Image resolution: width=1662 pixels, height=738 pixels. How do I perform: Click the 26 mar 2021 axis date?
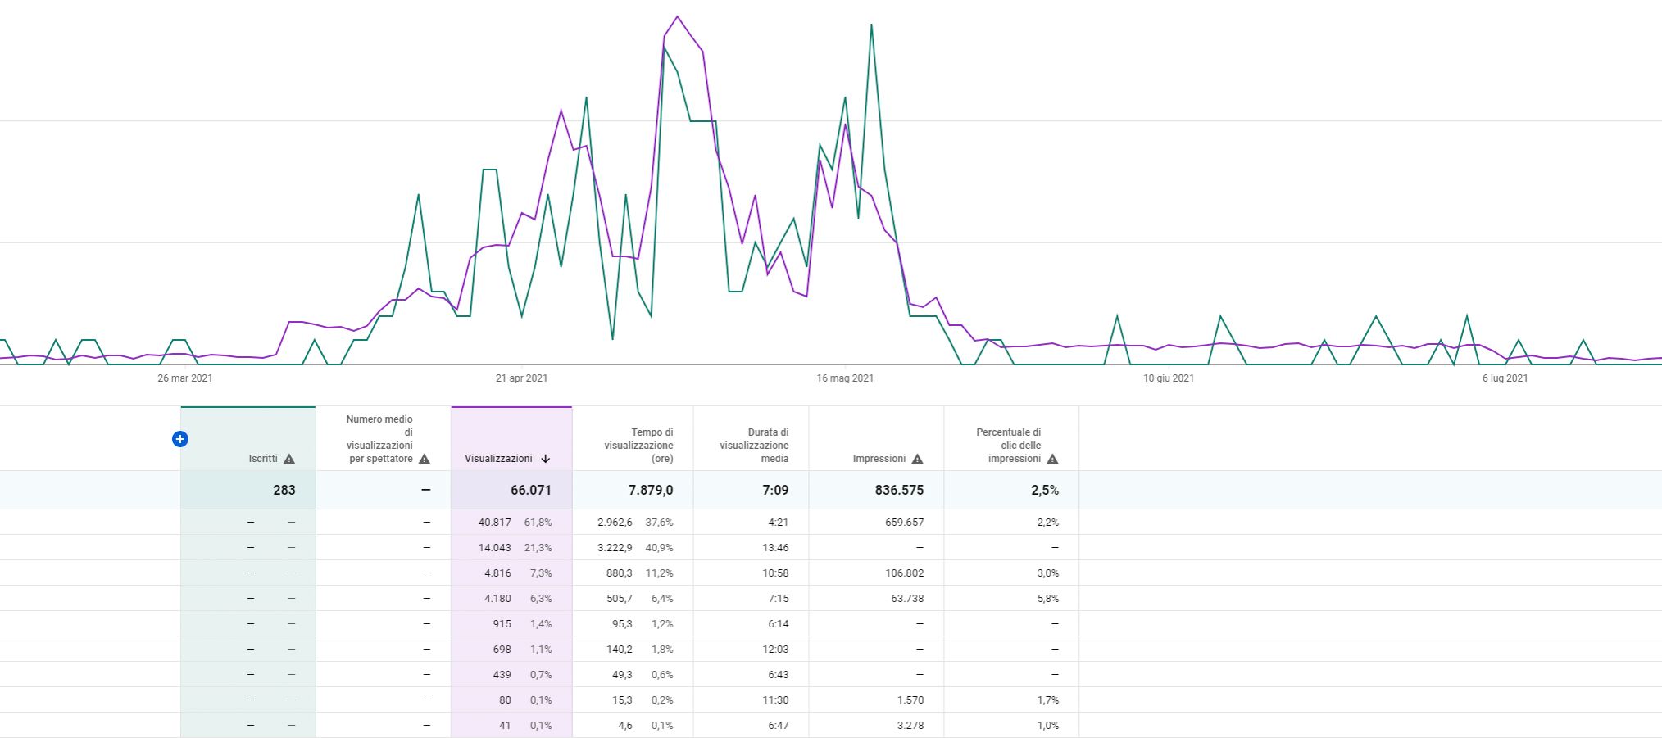(185, 378)
